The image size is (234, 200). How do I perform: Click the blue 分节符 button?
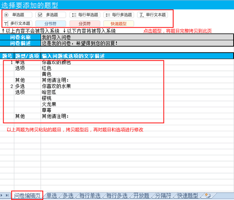pos(50,24)
